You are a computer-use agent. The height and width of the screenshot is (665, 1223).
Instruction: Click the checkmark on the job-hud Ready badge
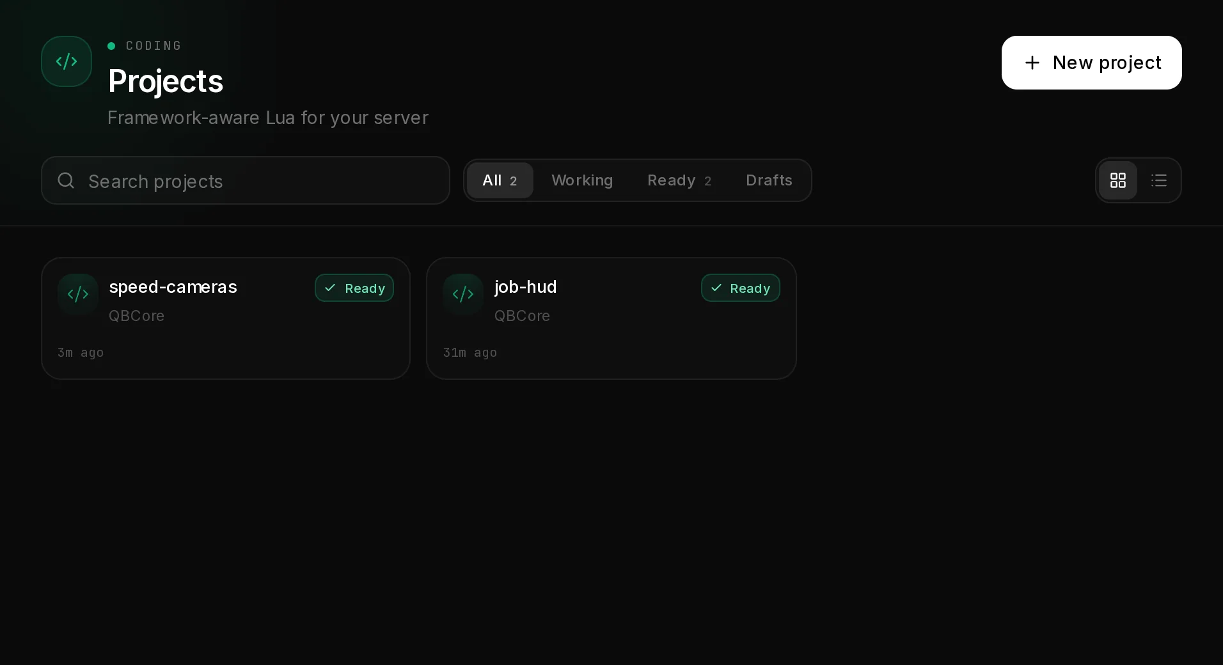(x=716, y=288)
